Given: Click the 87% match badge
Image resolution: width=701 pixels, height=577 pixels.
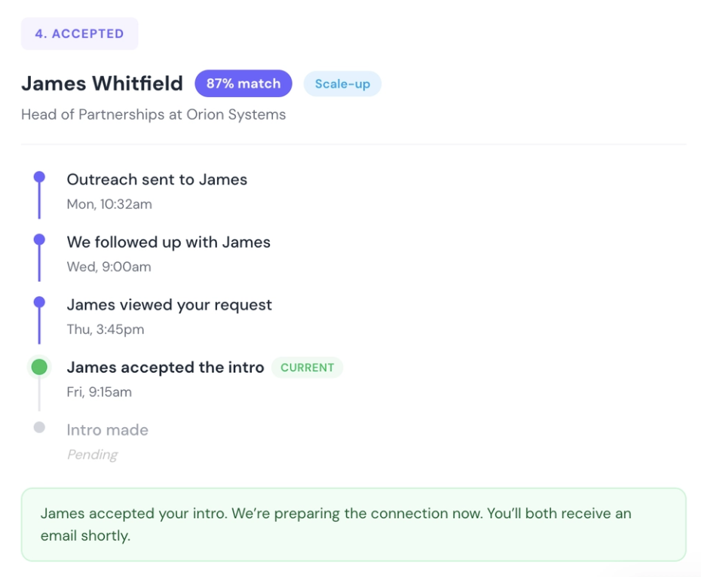Looking at the screenshot, I should point(243,84).
